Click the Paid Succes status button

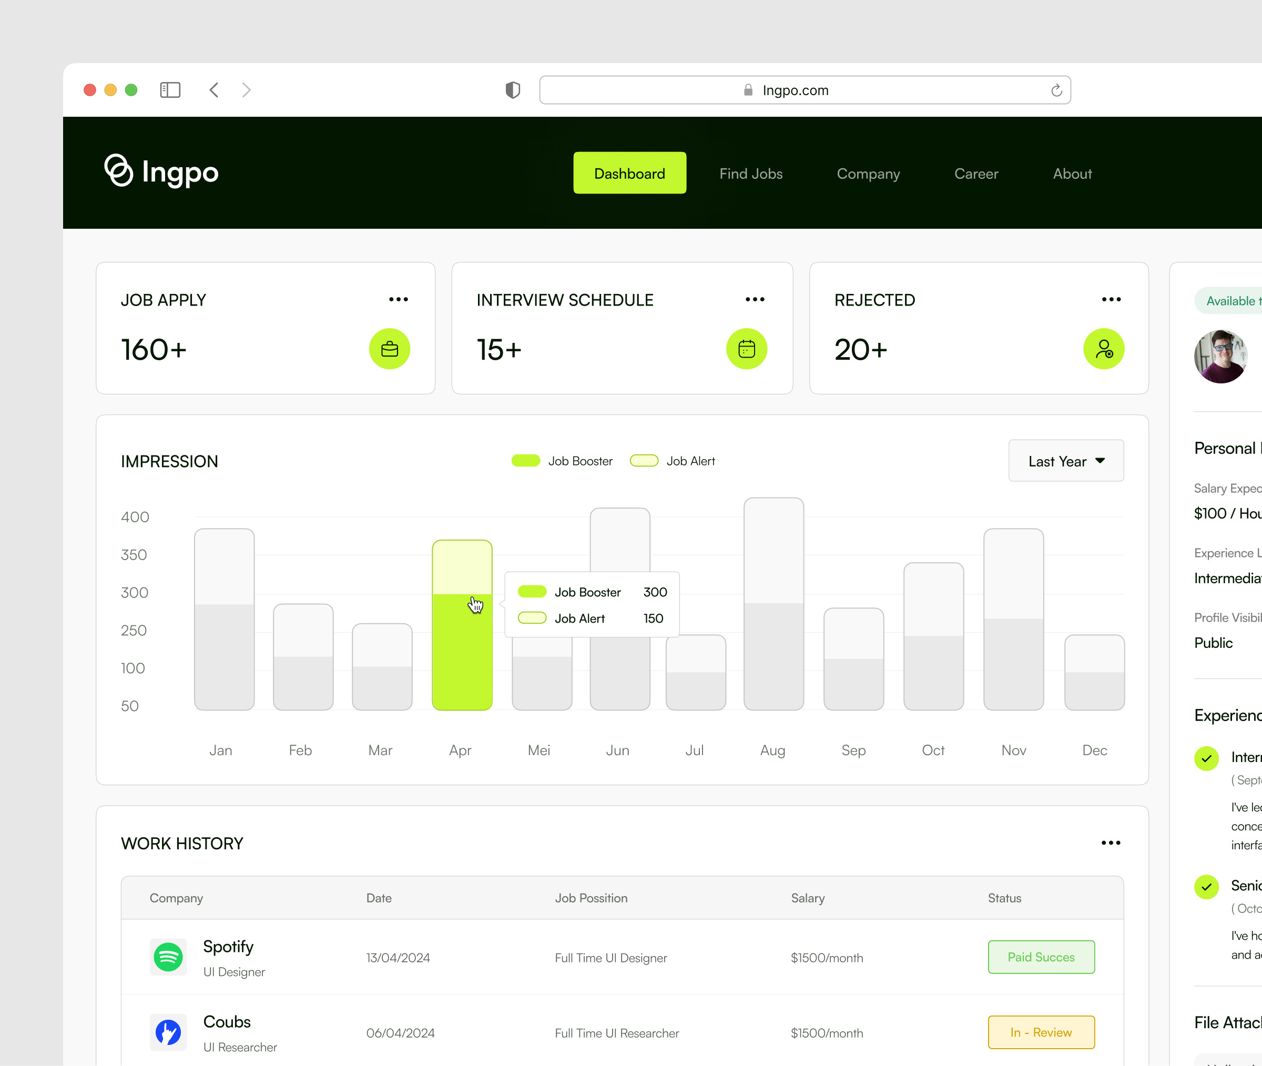tap(1041, 957)
